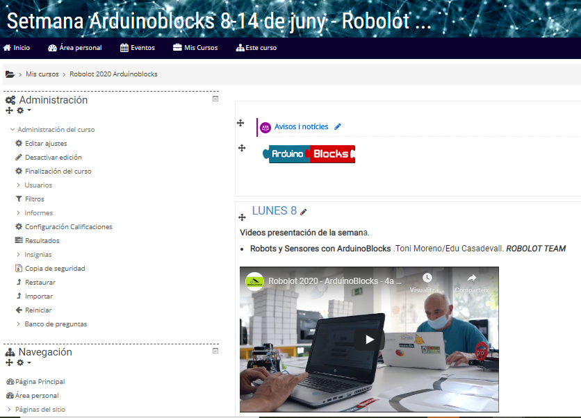The image size is (581, 418).
Task: Click gear icon beside Editar ajustes
Action: (19, 143)
